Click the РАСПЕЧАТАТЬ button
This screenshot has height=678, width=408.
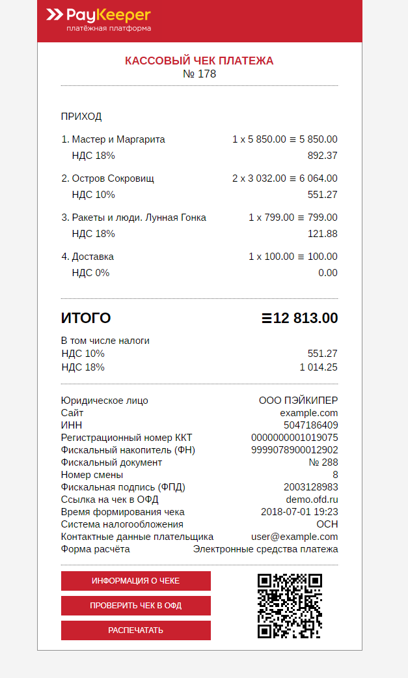136,630
